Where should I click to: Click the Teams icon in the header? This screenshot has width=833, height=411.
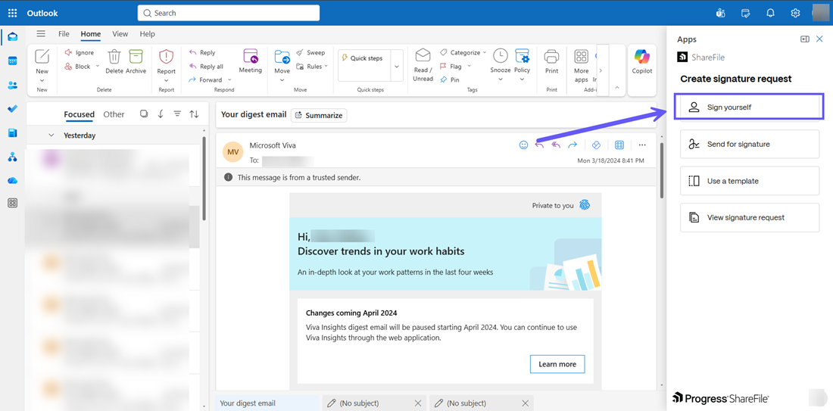[x=720, y=13]
